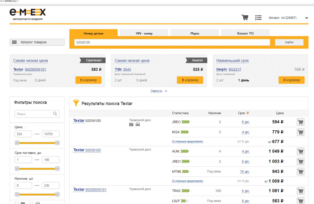Add the 583 ₽ LSLP offer to cart
The image size is (314, 204).
(x=300, y=200)
